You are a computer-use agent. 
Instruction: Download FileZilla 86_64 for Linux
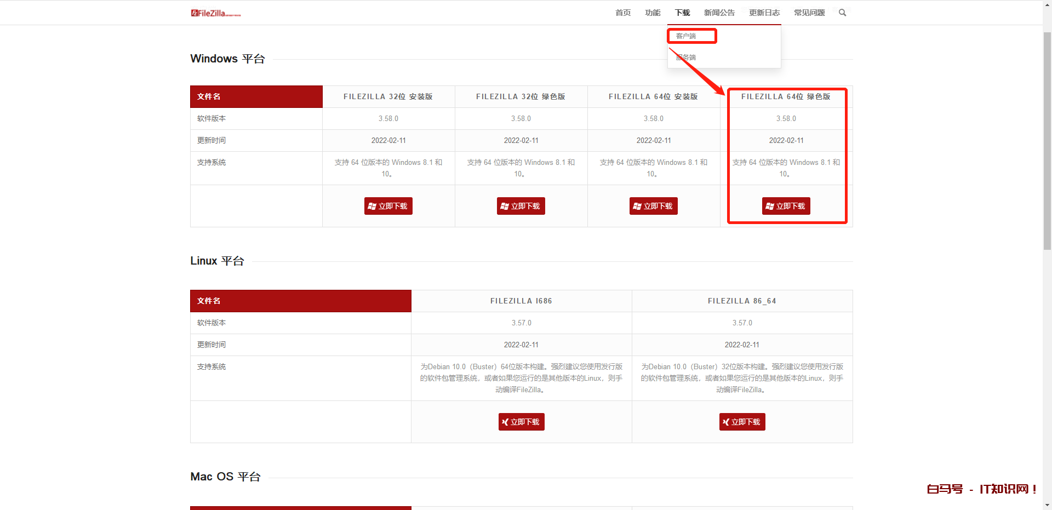click(x=742, y=422)
